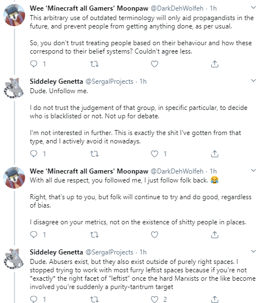Open the share menu on the 'Abusers exist' tweet
The image size is (259, 303).
point(214,299)
